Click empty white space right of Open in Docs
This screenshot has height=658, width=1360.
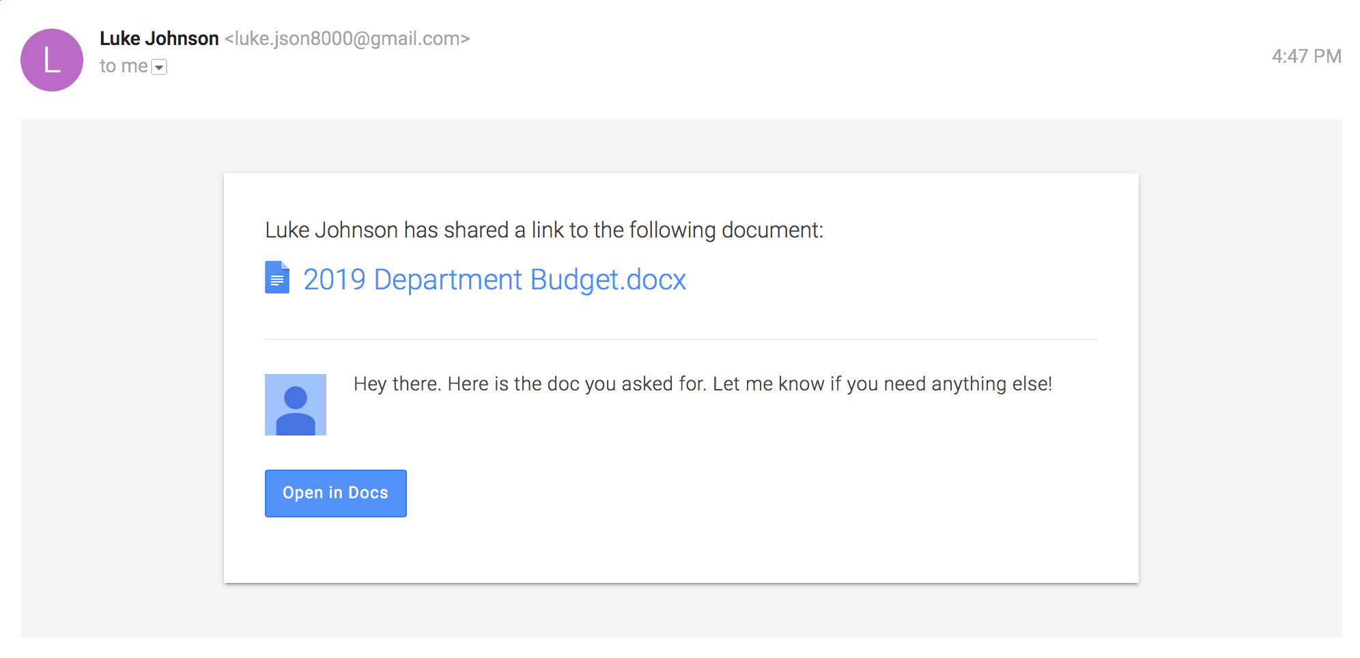click(x=751, y=493)
